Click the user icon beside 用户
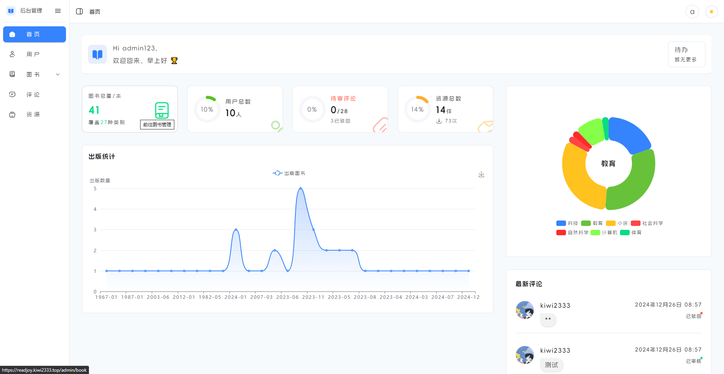724x374 pixels. tap(12, 54)
